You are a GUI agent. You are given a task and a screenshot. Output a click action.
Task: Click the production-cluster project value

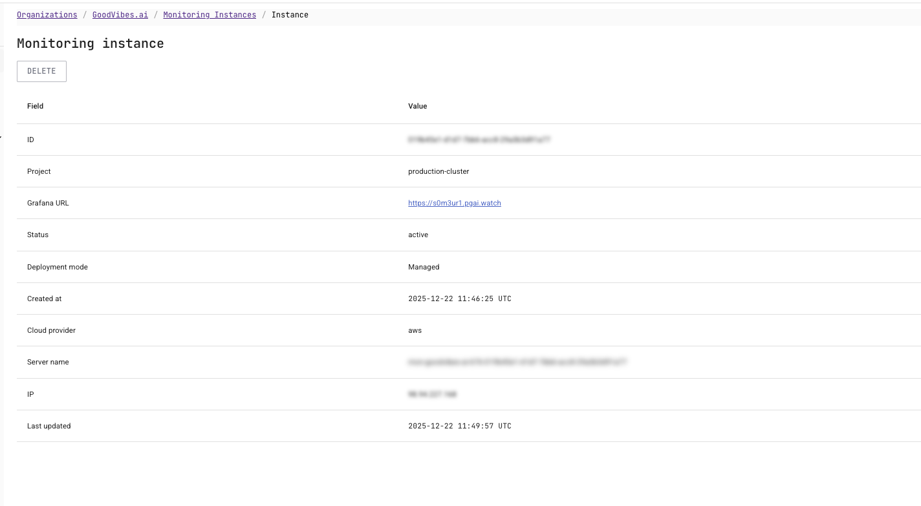click(x=439, y=171)
